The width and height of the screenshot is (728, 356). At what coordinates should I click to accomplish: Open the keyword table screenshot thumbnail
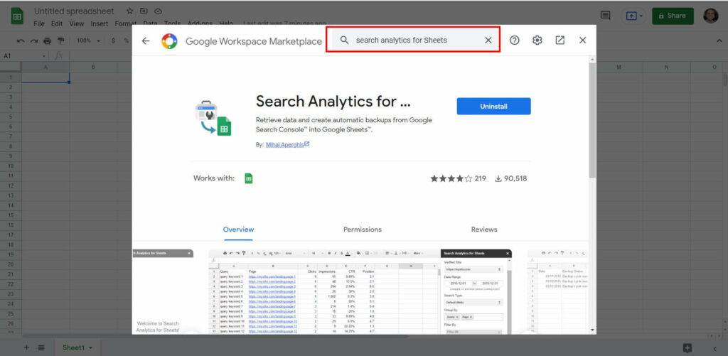360,291
